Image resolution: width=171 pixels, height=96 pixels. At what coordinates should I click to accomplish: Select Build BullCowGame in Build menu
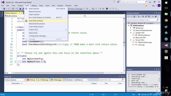click(46, 21)
